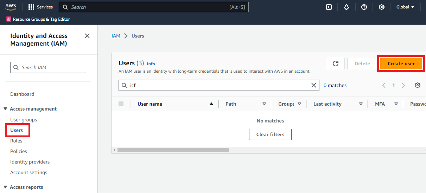Click the MFA column header
This screenshot has height=193, width=426.
click(x=380, y=104)
